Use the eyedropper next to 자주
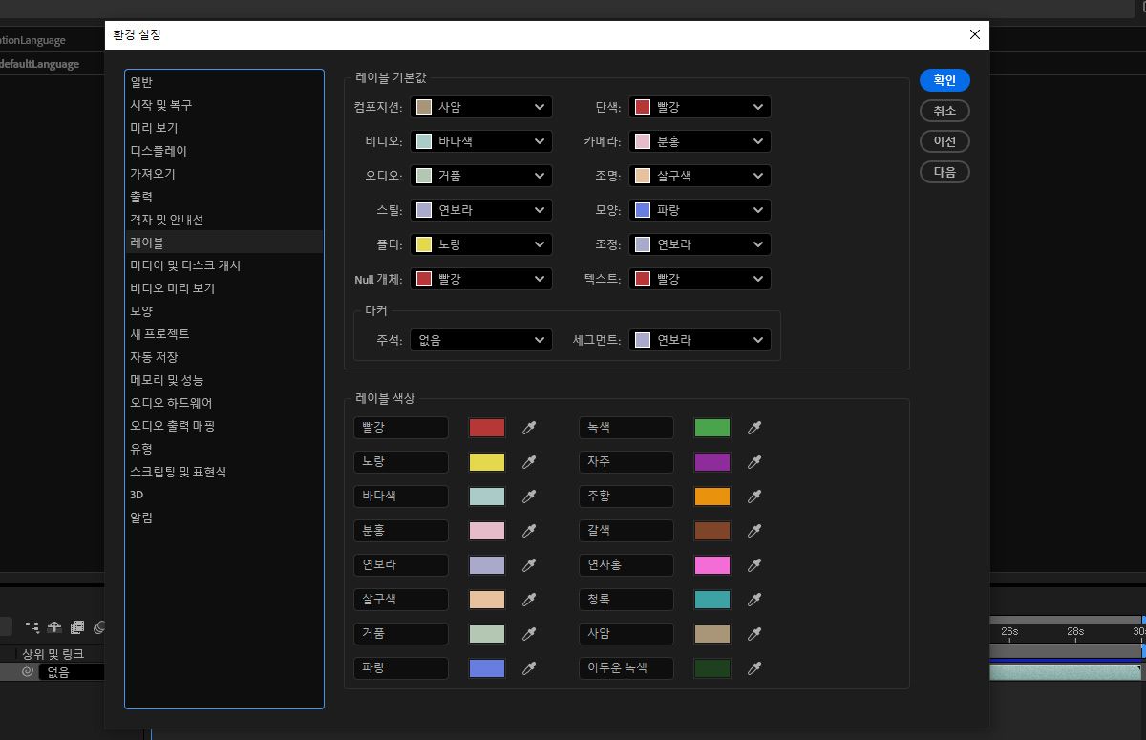The height and width of the screenshot is (740, 1146). point(753,462)
